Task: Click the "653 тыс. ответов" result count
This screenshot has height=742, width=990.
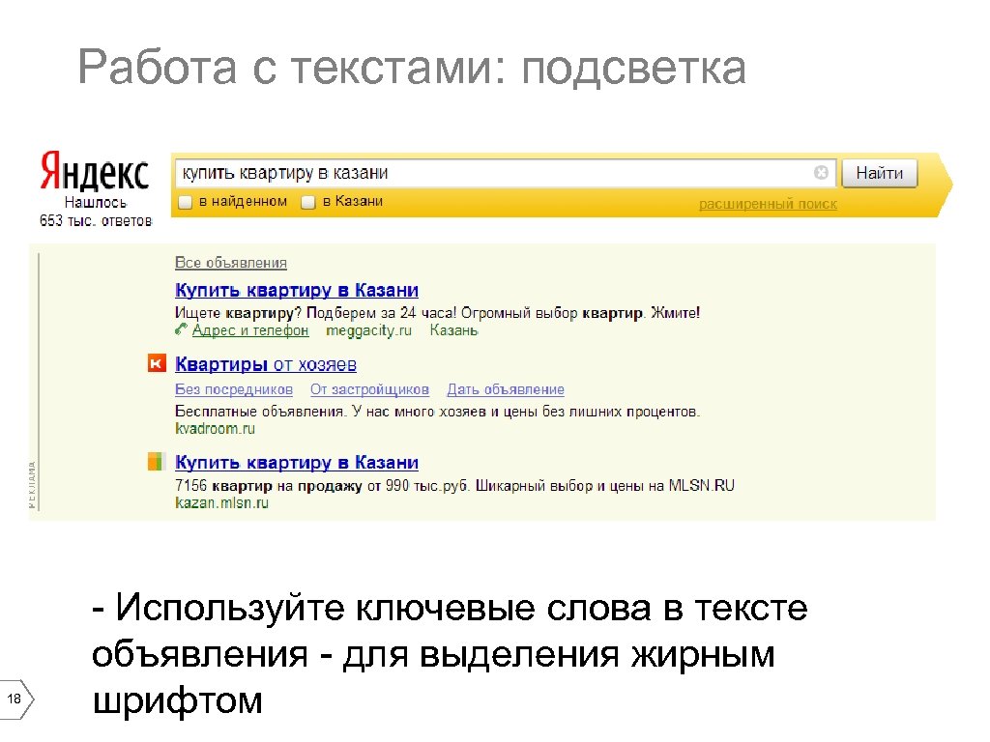Action: click(x=96, y=220)
